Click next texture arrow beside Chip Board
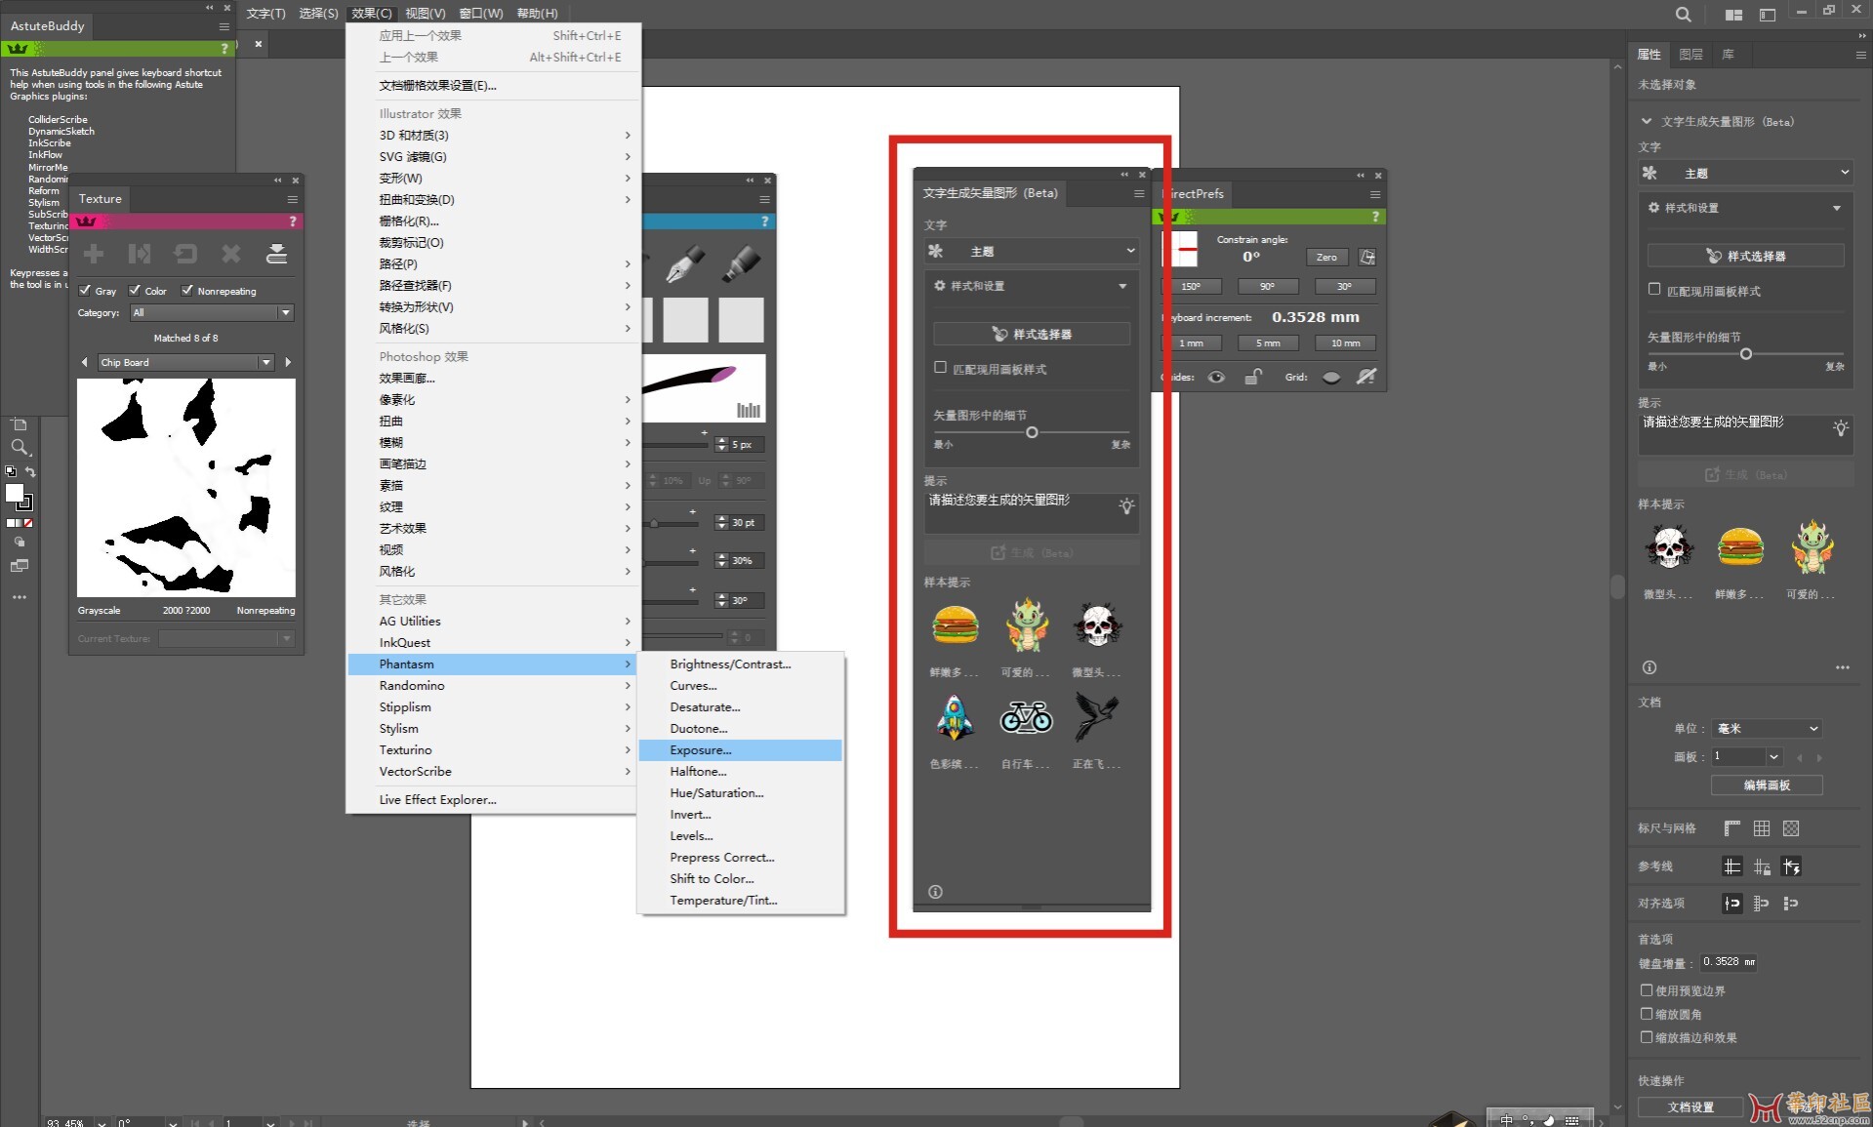The height and width of the screenshot is (1127, 1873). 288,362
